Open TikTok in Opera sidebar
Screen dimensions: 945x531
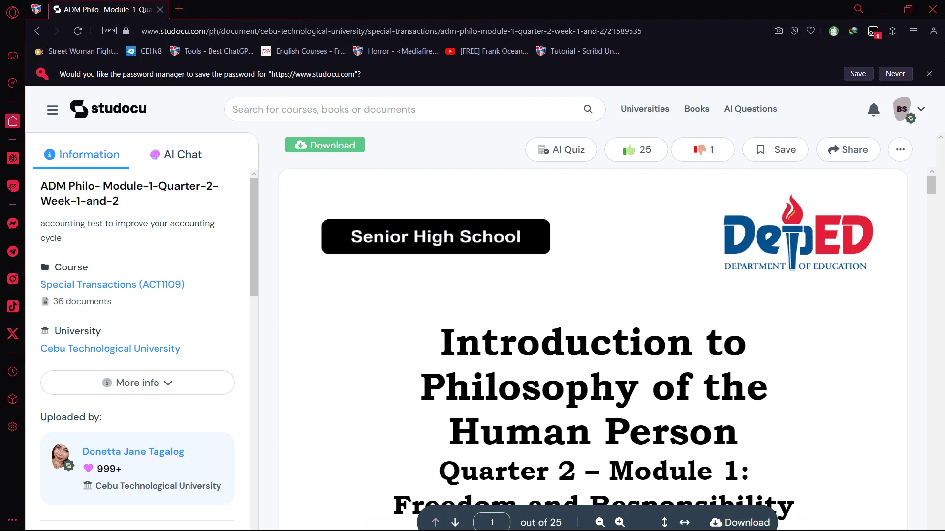click(x=13, y=306)
